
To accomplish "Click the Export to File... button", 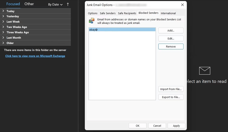I will pyautogui.click(x=171, y=97).
